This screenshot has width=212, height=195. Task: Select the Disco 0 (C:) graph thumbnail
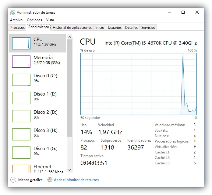click(x=21, y=80)
